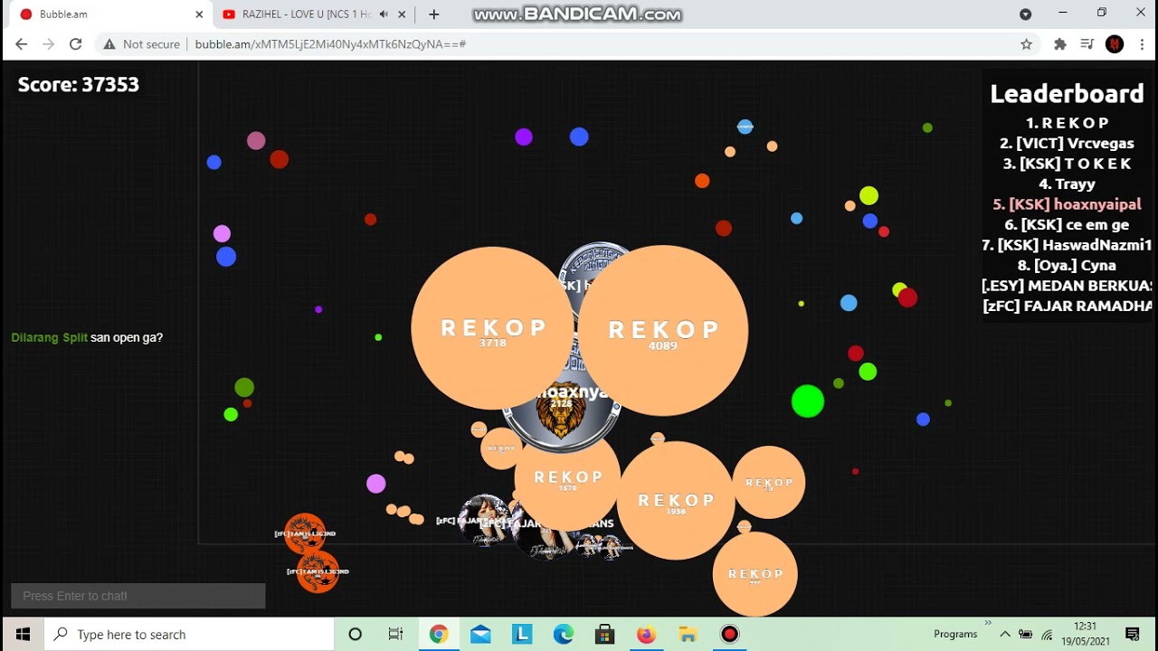Open Cortana circle icon on taskbar
This screenshot has width=1158, height=651.
[355, 634]
